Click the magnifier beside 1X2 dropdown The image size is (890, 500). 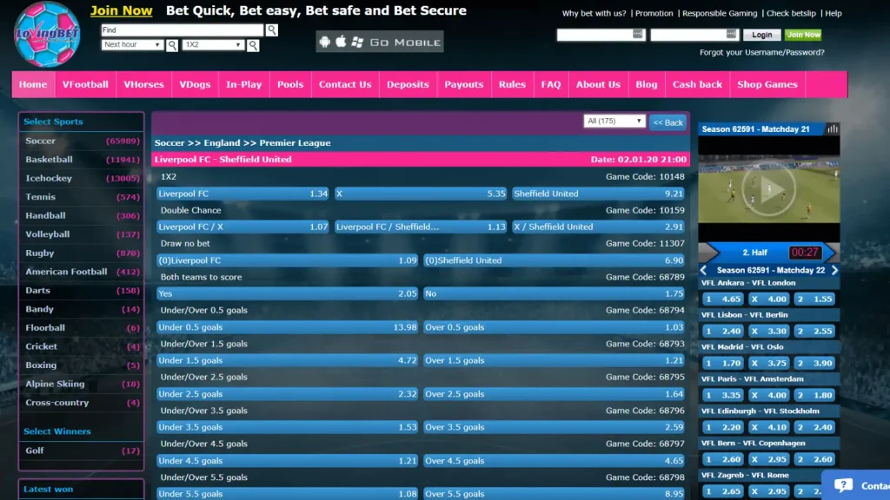tap(253, 45)
